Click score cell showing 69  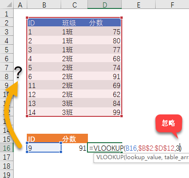click(104, 85)
